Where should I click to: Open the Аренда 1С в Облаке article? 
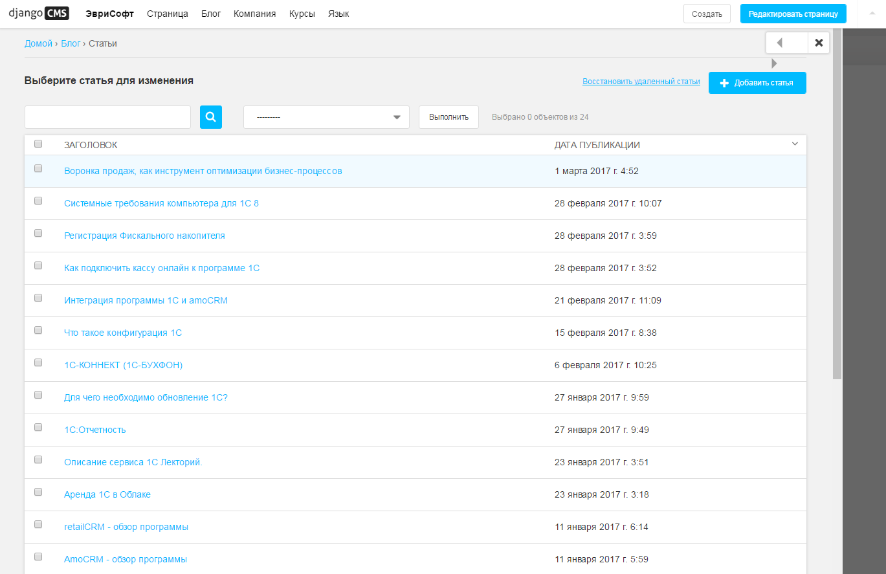pos(107,494)
